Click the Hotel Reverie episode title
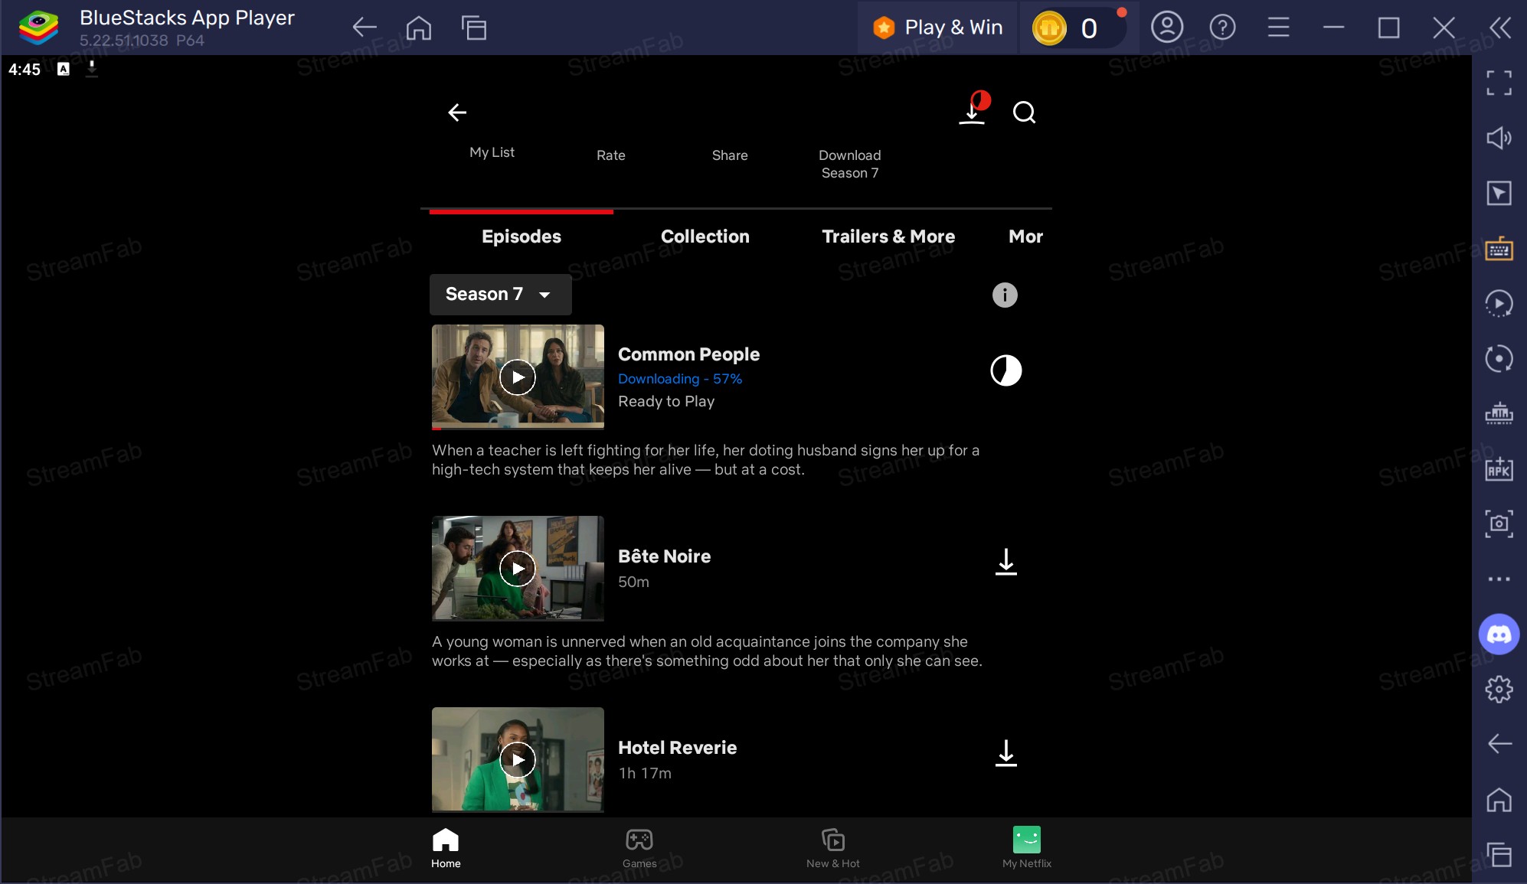This screenshot has width=1527, height=884. tap(677, 748)
